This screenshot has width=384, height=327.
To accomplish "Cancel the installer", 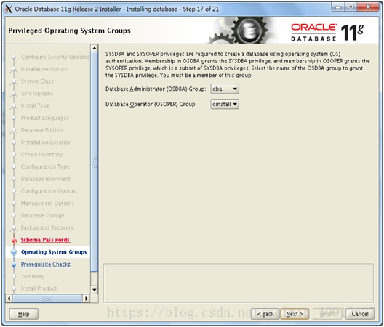I will 360,314.
